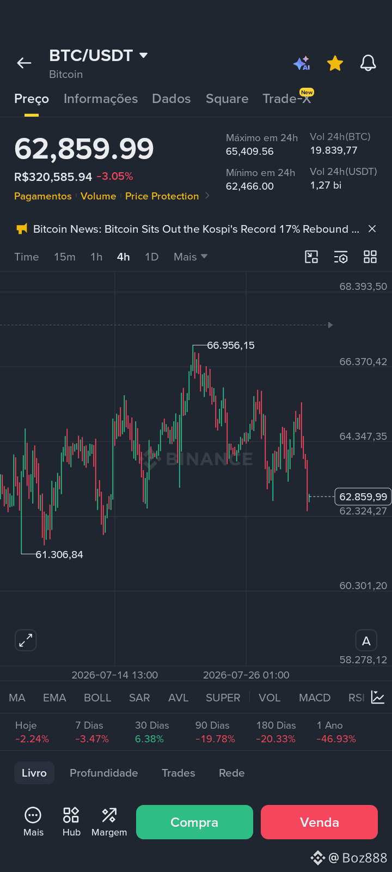
Task: Select the 15m interval
Action: pos(65,257)
